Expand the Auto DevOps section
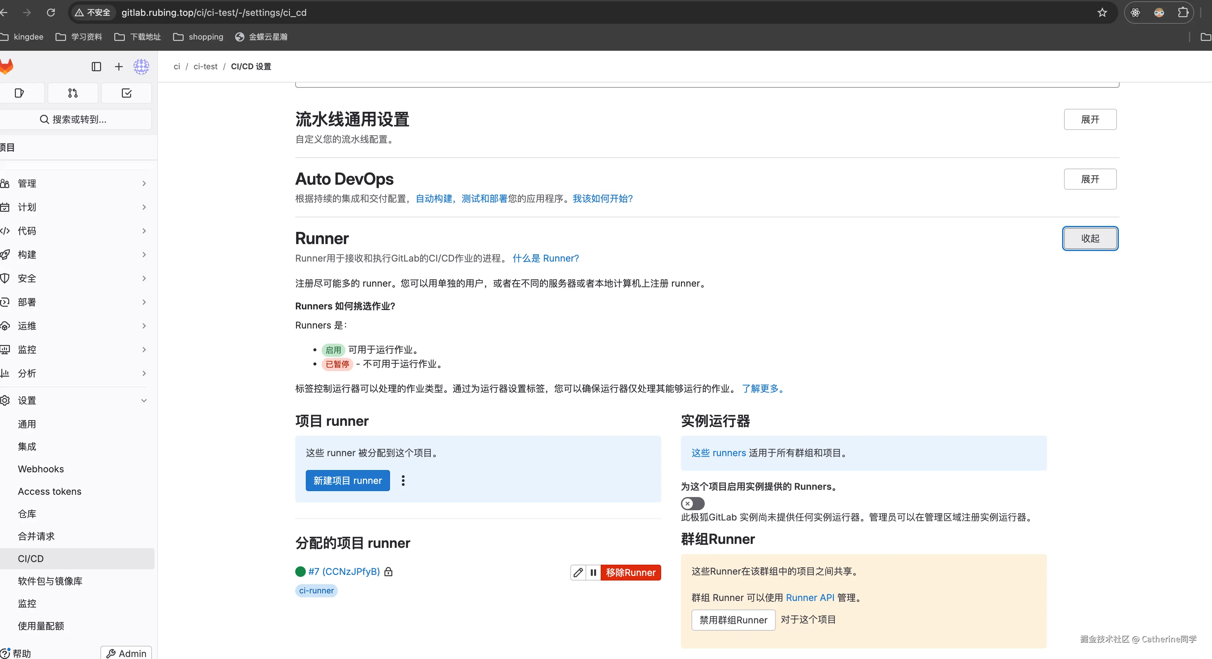The width and height of the screenshot is (1212, 659). (1090, 179)
